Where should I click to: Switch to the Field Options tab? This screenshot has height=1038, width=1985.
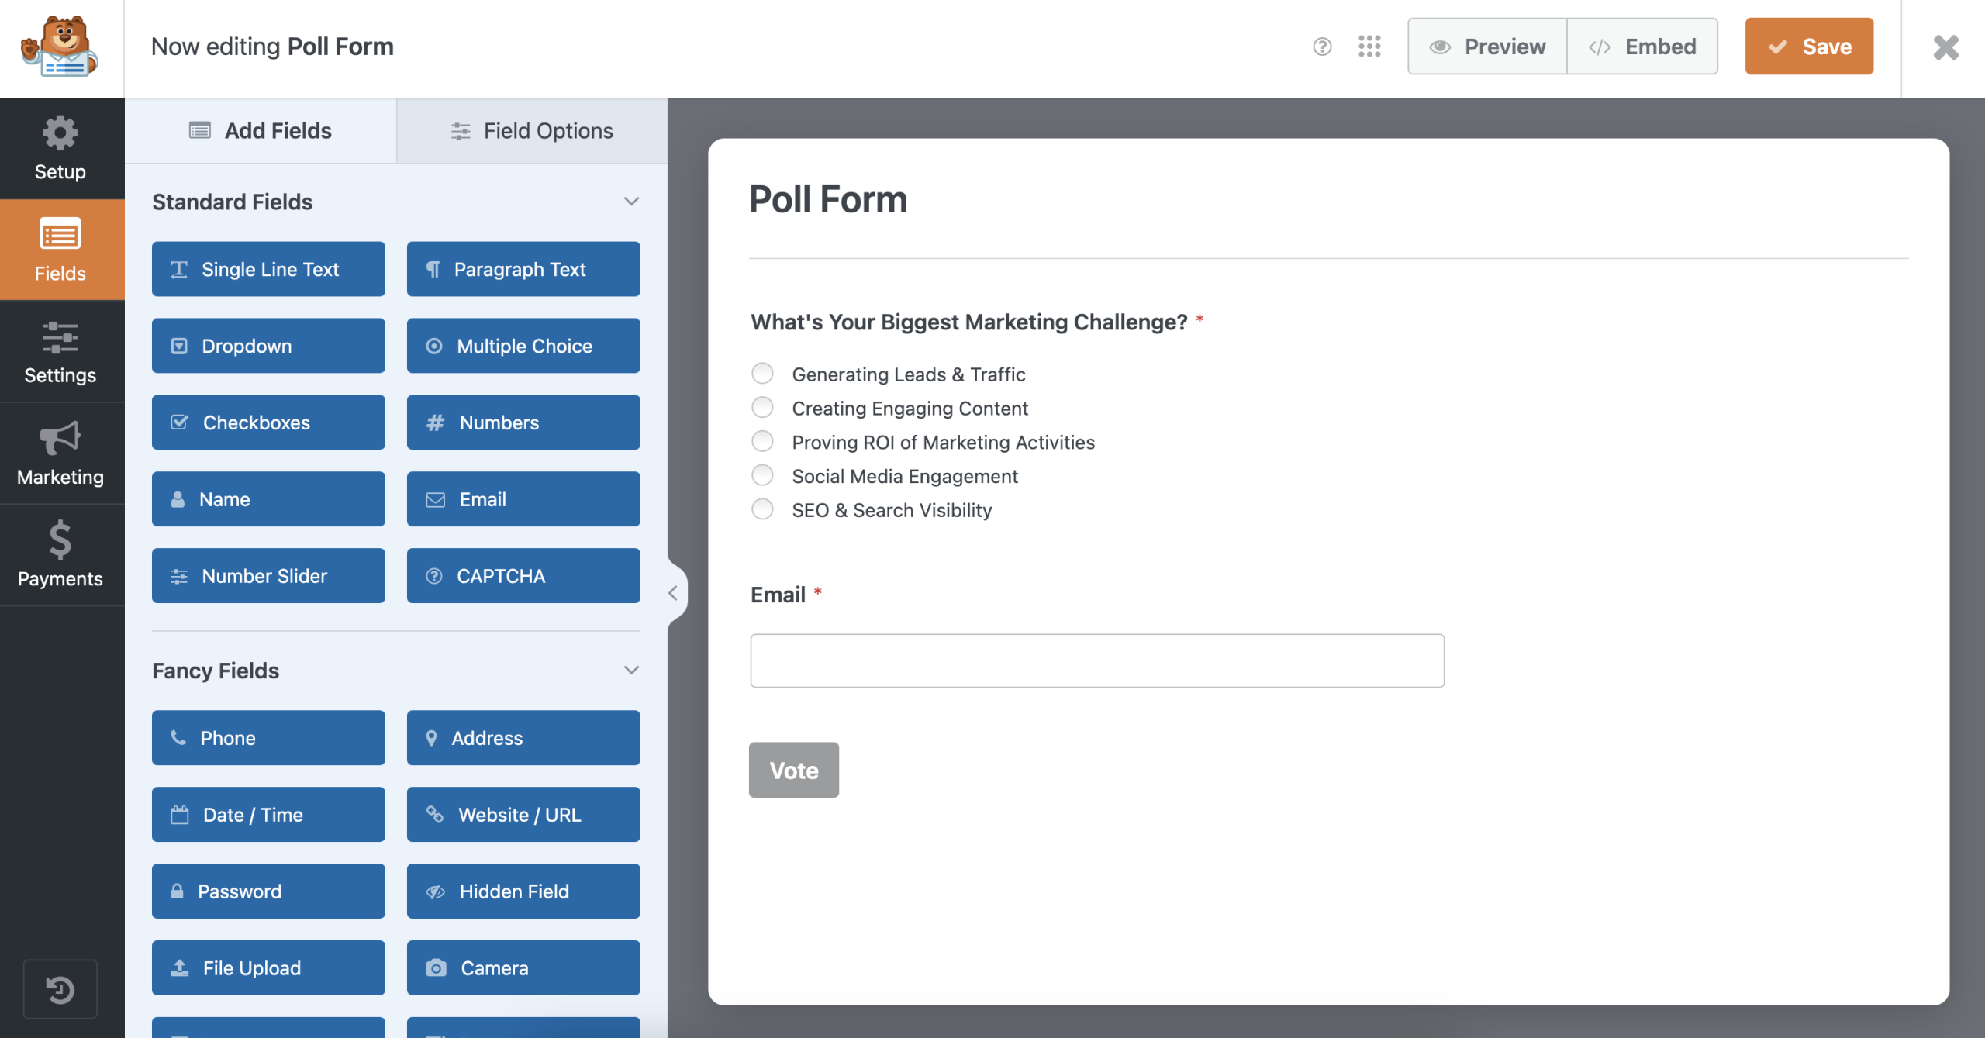532,131
